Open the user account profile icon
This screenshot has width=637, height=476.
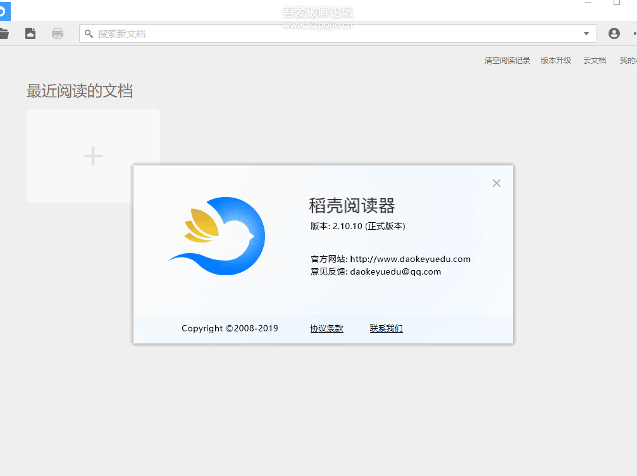pyautogui.click(x=614, y=33)
